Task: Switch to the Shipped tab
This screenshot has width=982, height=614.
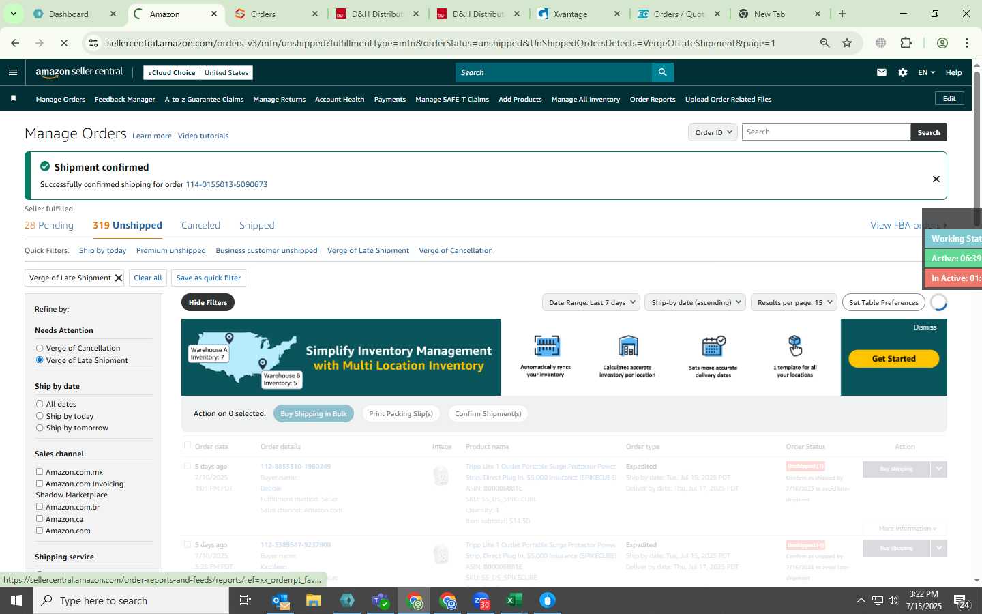Action: (257, 225)
